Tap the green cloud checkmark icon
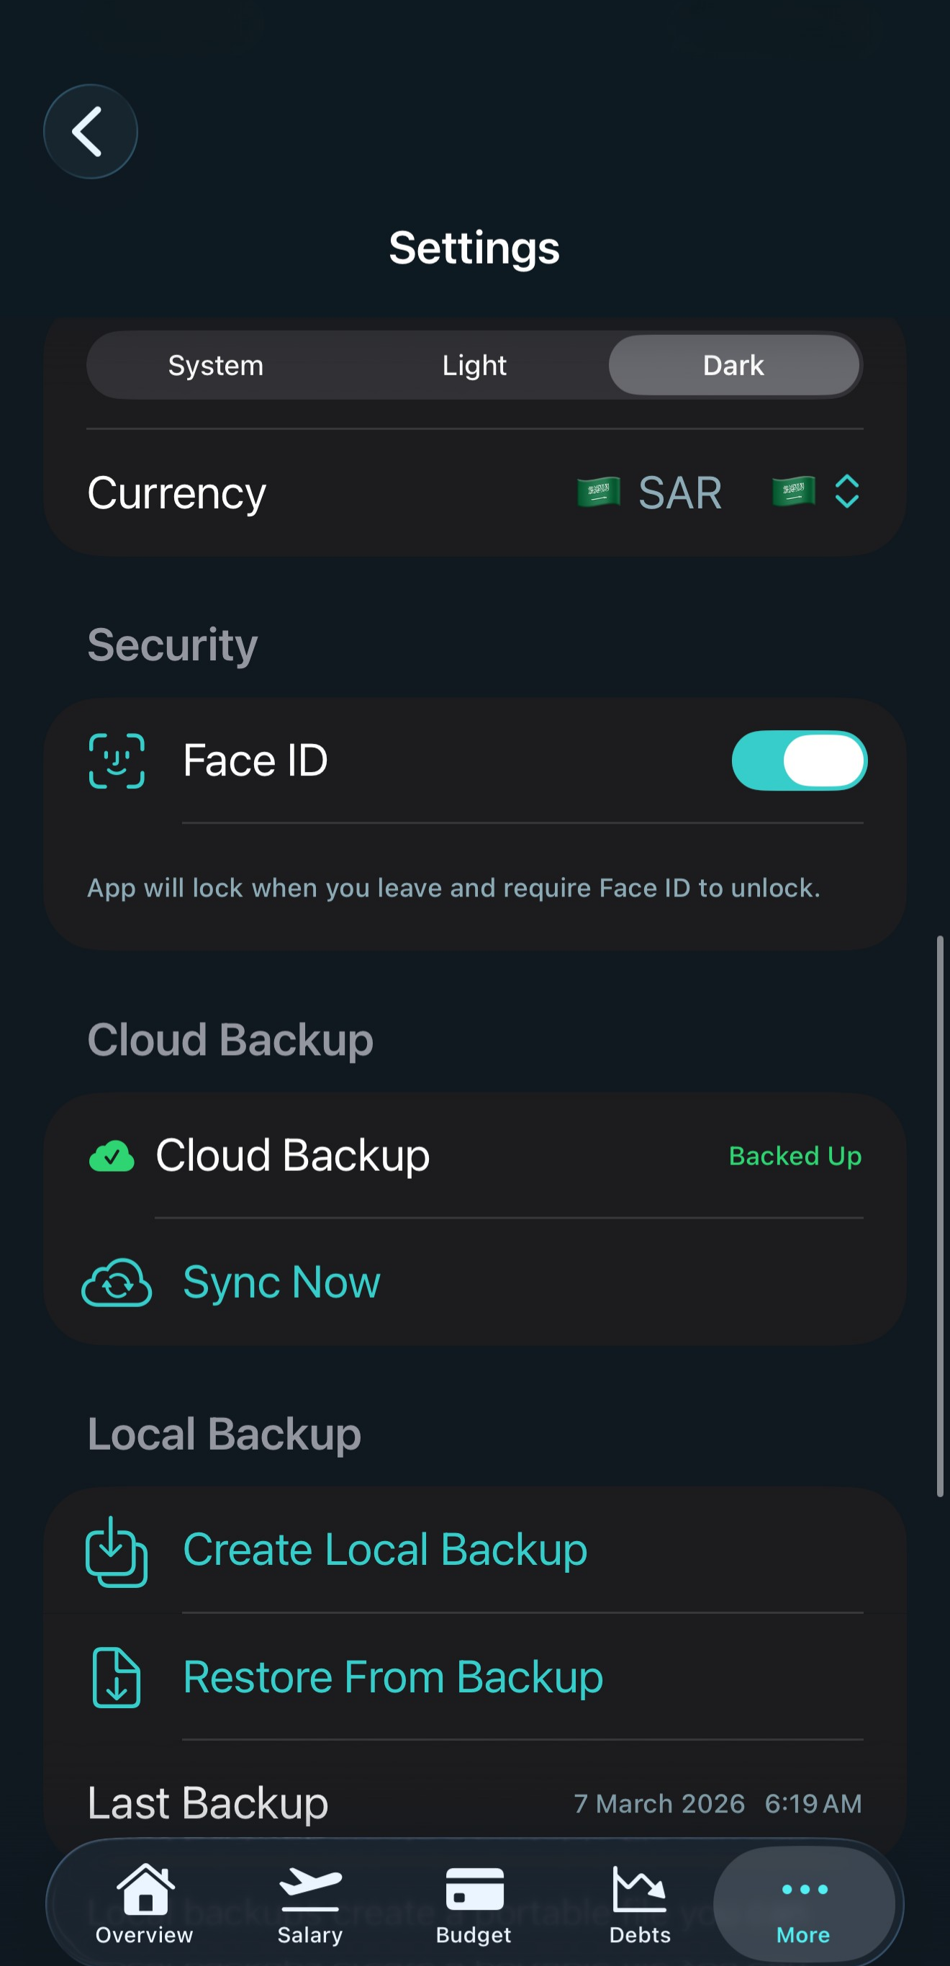Screen dimensions: 950x1966 112,1157
